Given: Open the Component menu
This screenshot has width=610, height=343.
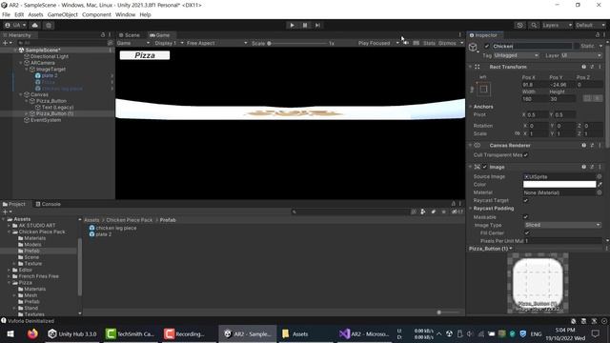Looking at the screenshot, I should pos(96,15).
